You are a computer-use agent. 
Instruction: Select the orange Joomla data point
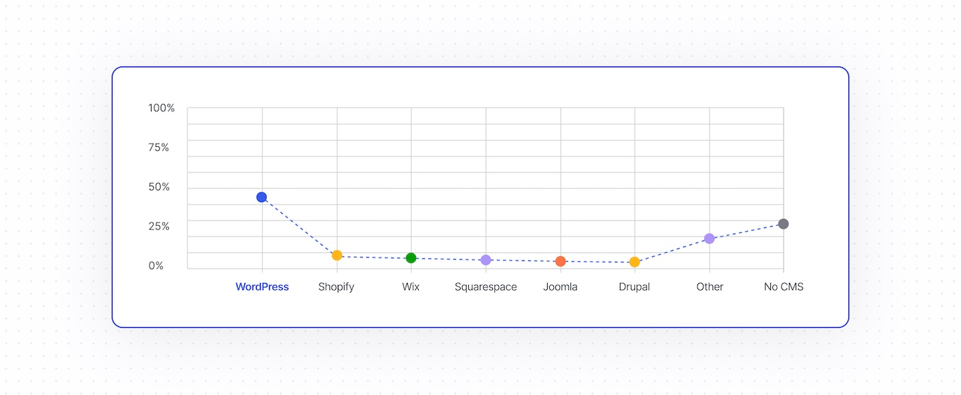(x=560, y=261)
